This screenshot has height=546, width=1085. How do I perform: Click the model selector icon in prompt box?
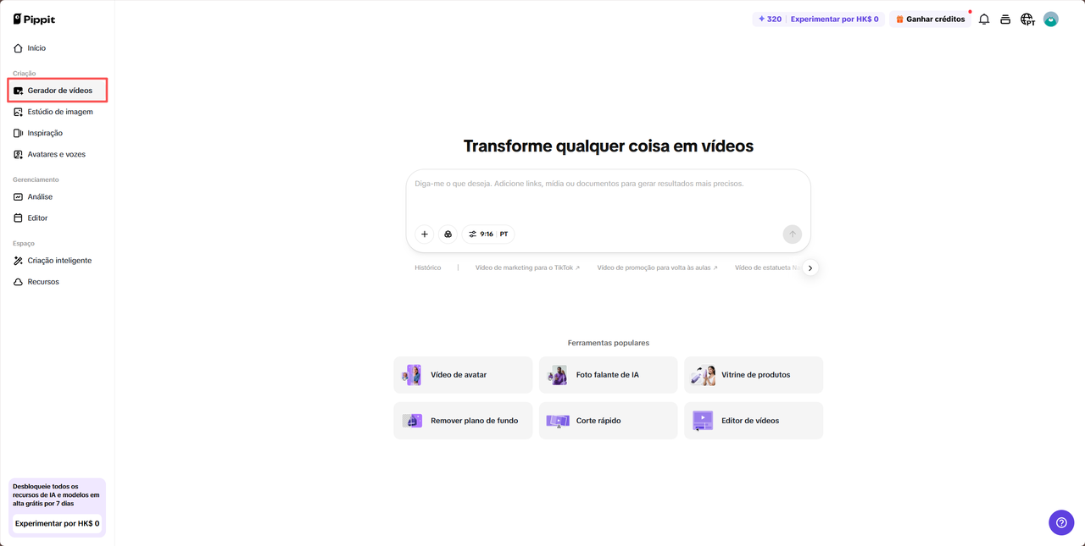448,234
